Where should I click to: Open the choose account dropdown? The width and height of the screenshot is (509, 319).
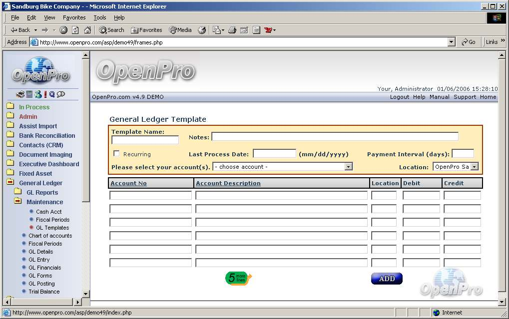pos(283,167)
